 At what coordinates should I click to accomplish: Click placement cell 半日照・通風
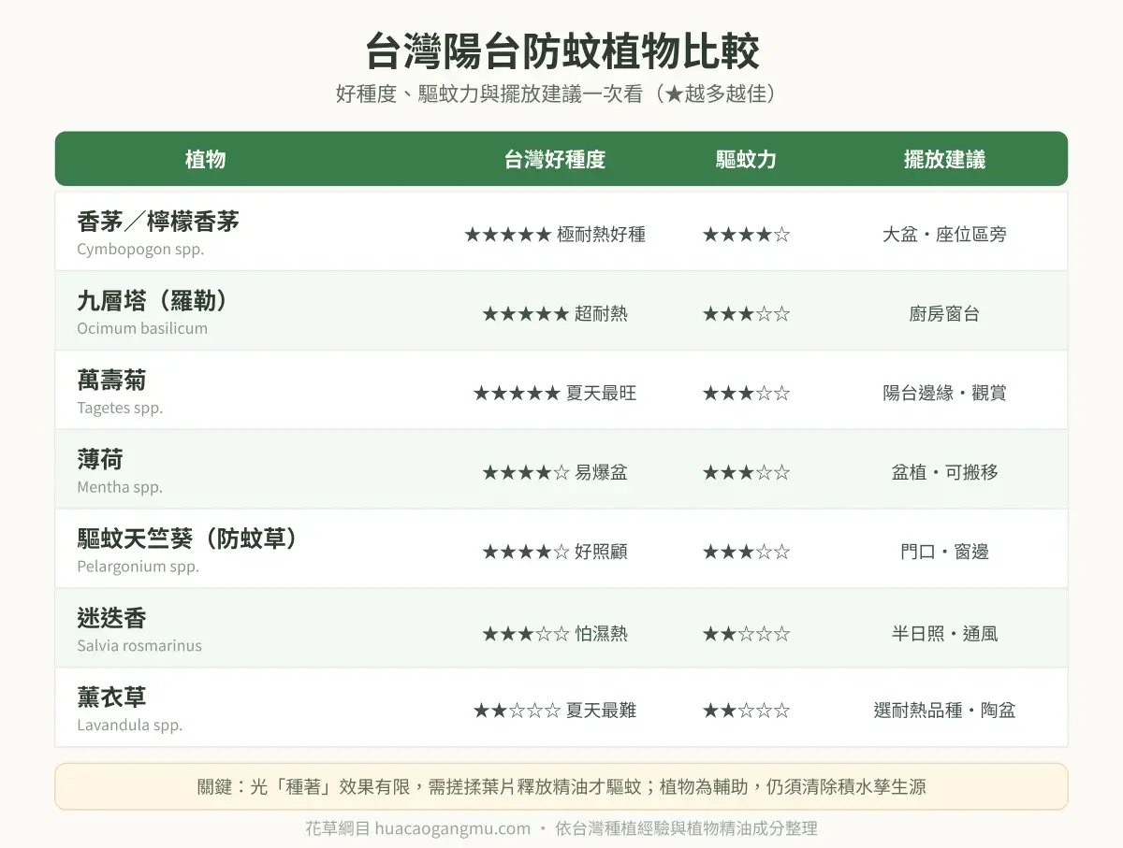click(x=944, y=634)
